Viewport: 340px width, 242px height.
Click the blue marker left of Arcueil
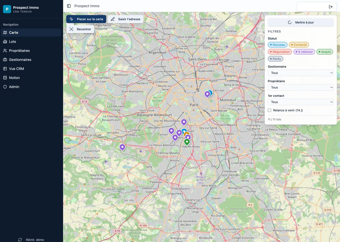tap(184, 131)
